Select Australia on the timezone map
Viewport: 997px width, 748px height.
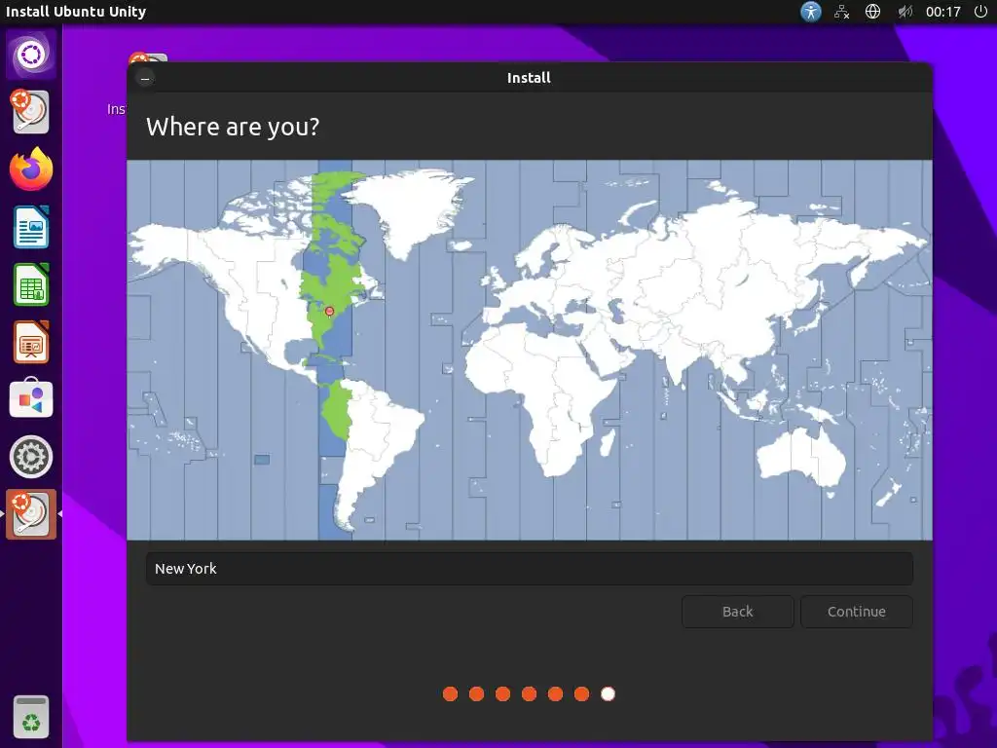801,457
